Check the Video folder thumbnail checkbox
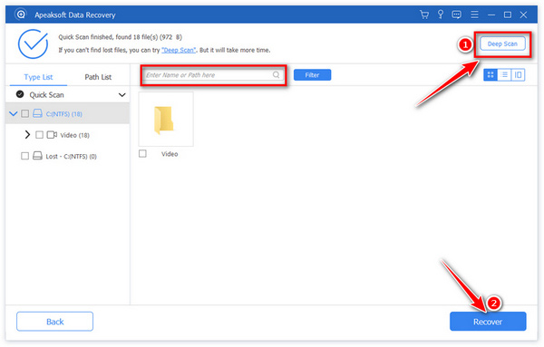 coord(142,153)
